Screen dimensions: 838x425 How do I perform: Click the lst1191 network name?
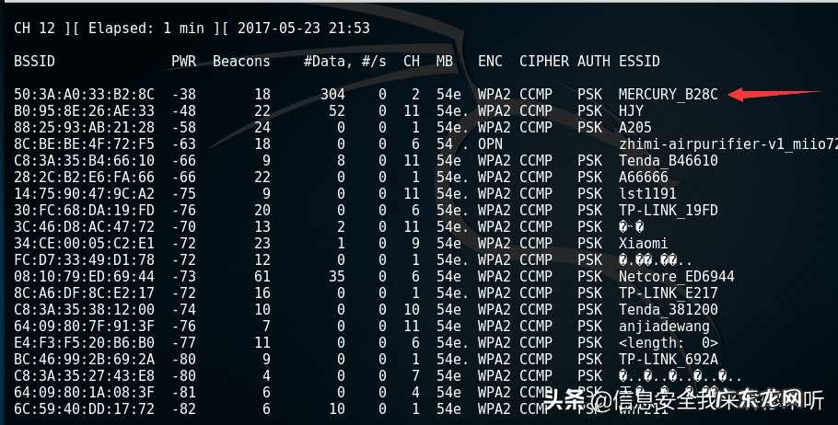point(646,193)
